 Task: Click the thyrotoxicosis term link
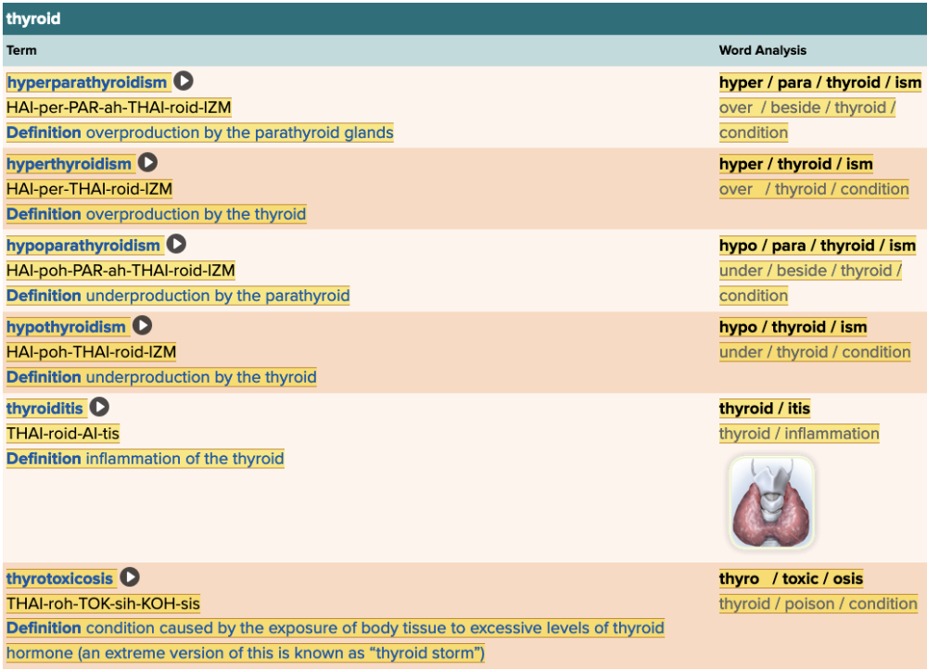click(59, 579)
